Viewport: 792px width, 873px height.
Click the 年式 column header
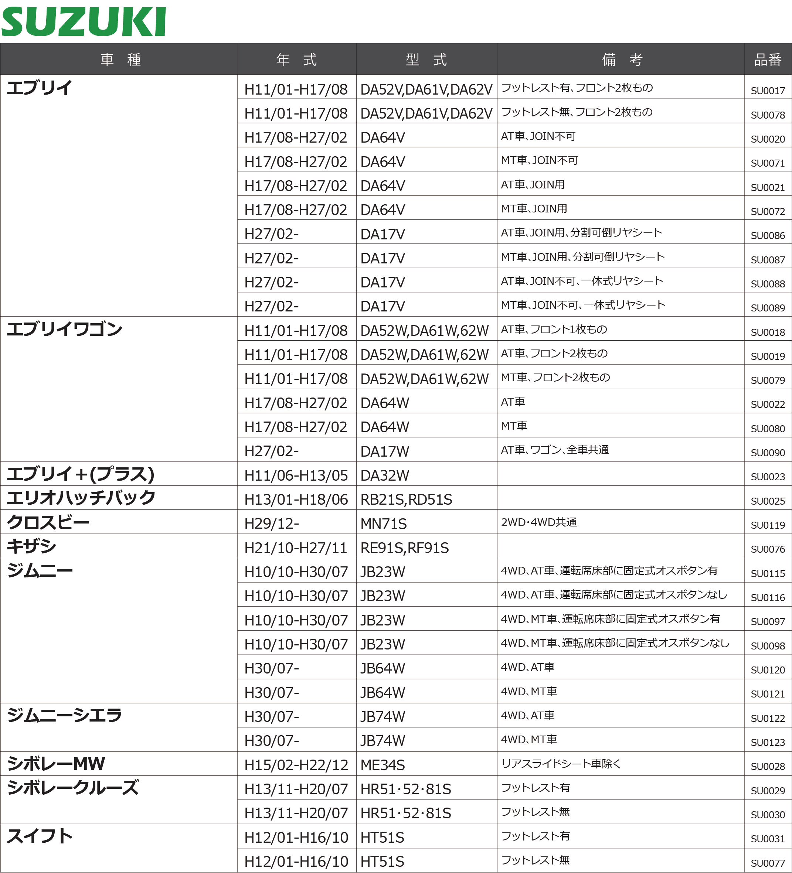[x=296, y=59]
